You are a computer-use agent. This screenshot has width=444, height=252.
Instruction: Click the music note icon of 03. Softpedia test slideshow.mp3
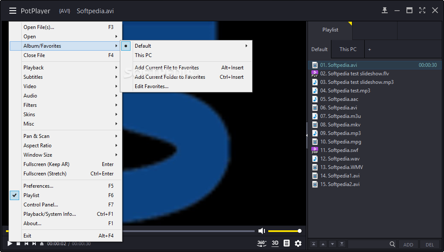(315, 82)
